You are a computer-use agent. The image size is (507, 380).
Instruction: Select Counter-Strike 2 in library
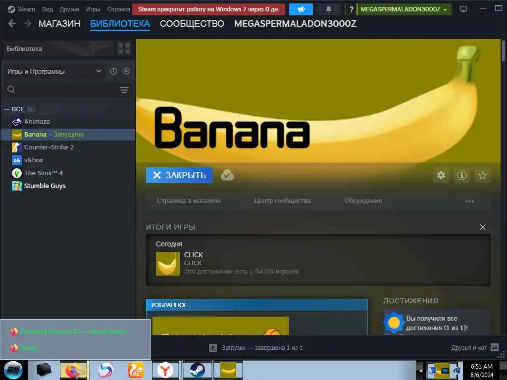tap(68, 147)
